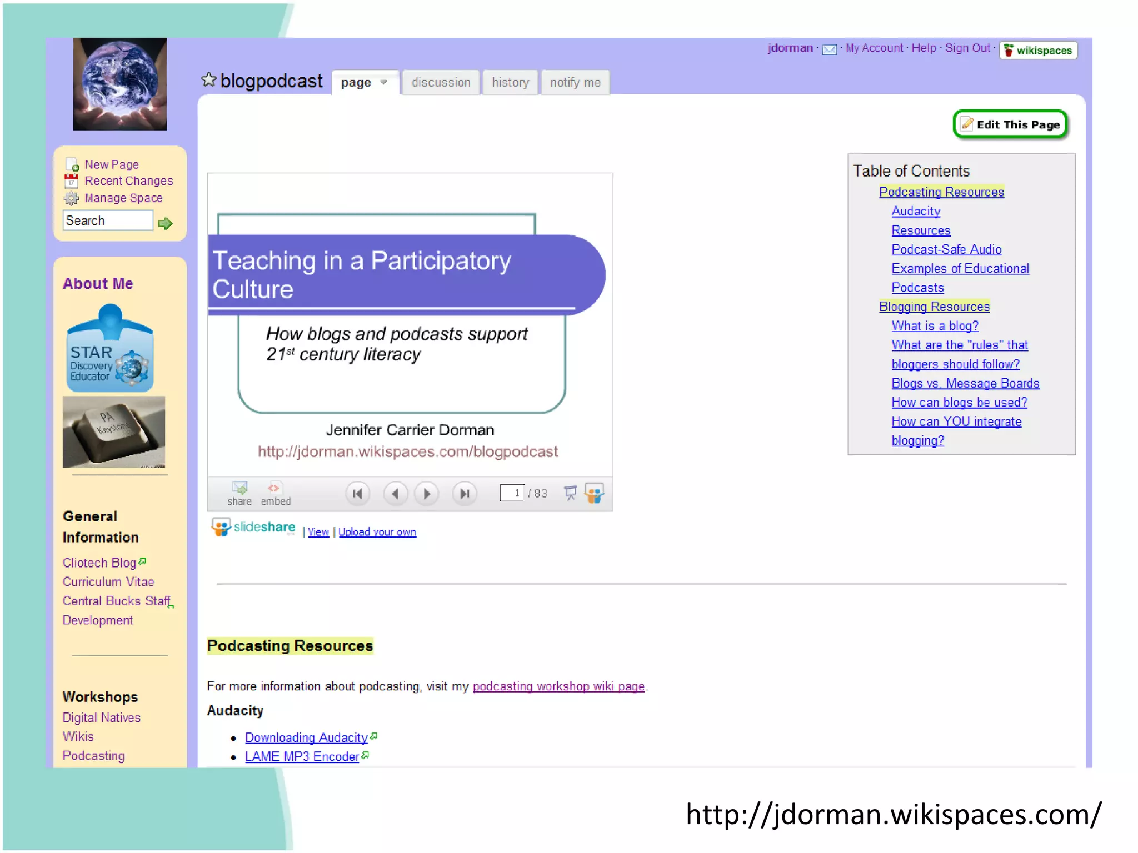Open the mail envelope icon next to jdorman
This screenshot has height=853, width=1138.
[829, 49]
